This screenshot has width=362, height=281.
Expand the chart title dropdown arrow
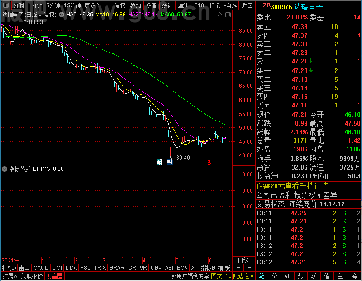coord(62,15)
